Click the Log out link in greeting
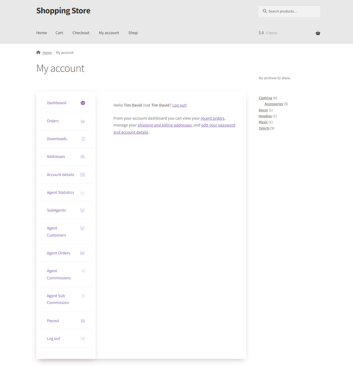This screenshot has height=366, width=353. click(179, 105)
